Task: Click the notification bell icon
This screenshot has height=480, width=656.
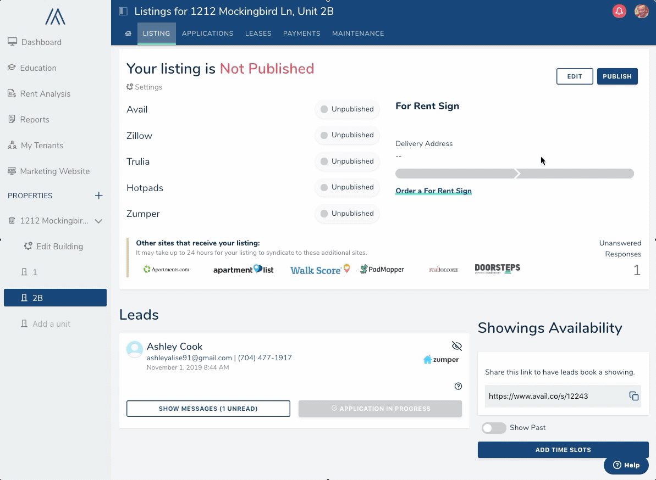Action: click(x=619, y=11)
